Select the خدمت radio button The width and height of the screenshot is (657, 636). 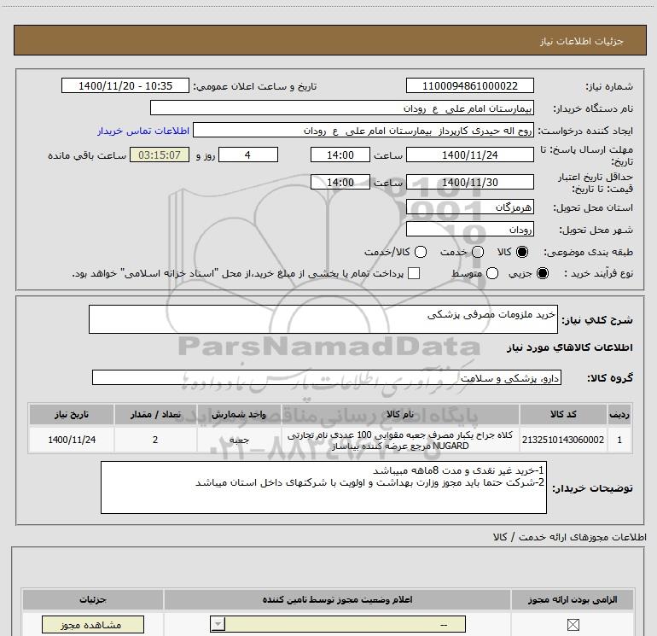tap(478, 252)
